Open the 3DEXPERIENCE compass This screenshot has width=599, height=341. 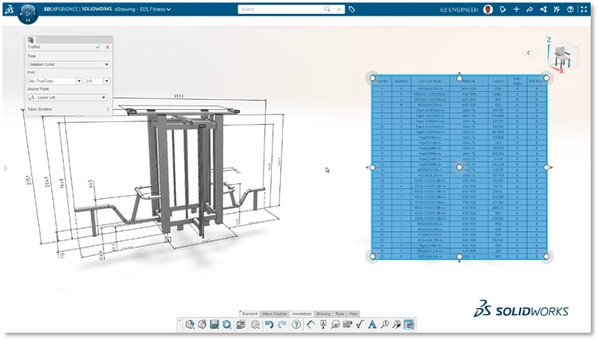pyautogui.click(x=27, y=13)
